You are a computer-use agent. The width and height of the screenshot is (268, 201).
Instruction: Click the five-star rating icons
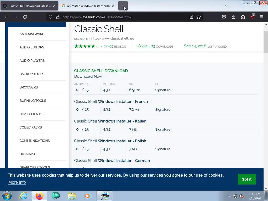(x=85, y=46)
